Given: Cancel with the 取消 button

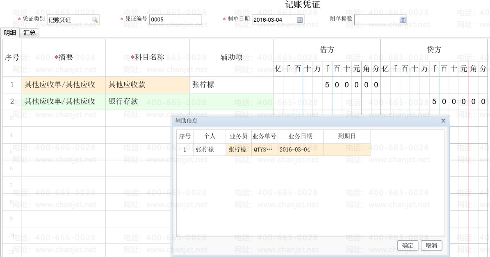Looking at the screenshot, I should (431, 246).
